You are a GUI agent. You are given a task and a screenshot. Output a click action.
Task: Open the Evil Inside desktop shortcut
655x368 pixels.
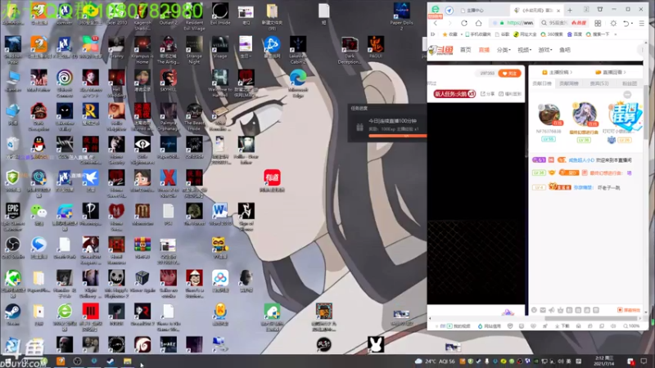(x=220, y=14)
